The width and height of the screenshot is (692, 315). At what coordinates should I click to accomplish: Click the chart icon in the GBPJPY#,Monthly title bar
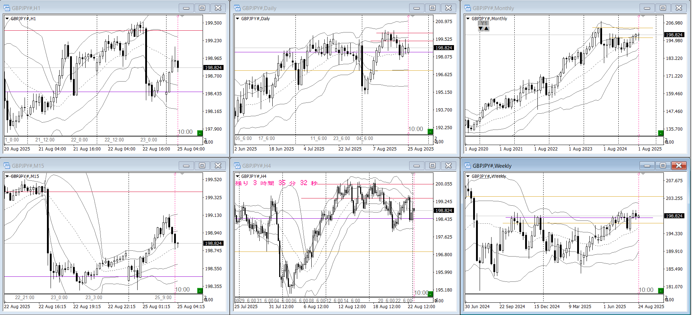coord(468,8)
